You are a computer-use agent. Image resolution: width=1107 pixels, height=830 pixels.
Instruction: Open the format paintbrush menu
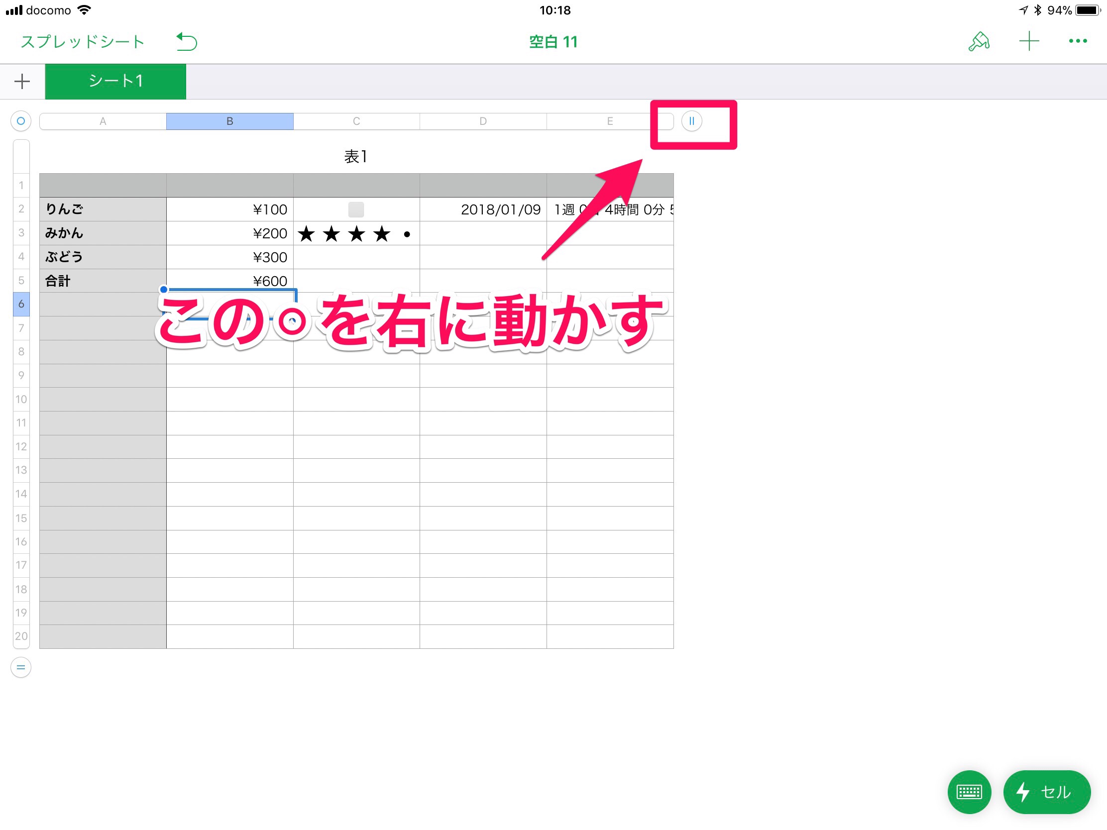click(979, 41)
